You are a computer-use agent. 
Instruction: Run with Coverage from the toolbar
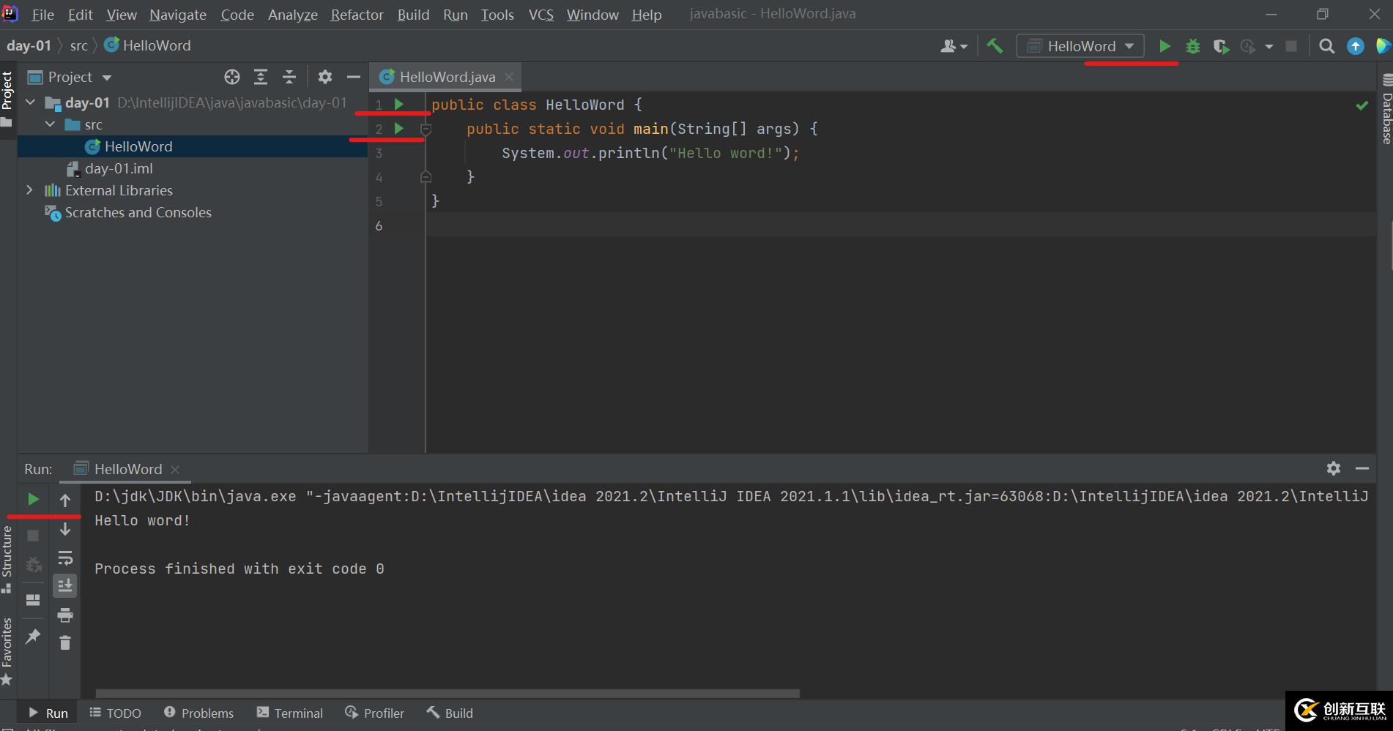point(1221,46)
